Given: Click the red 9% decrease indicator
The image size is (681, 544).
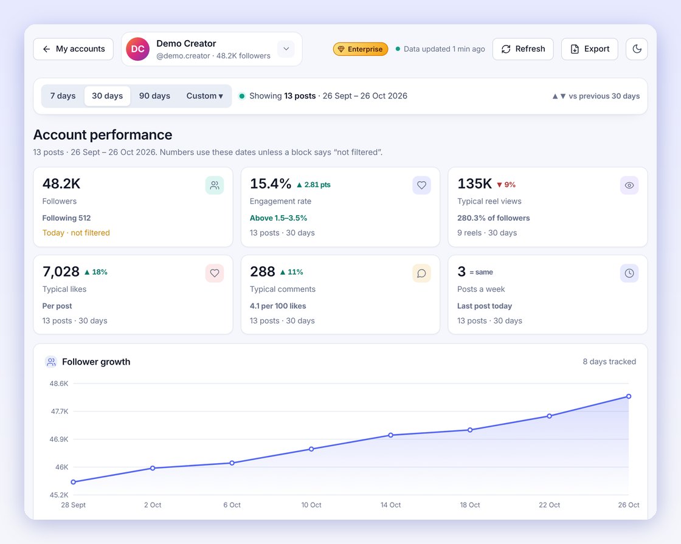Looking at the screenshot, I should click(x=506, y=185).
